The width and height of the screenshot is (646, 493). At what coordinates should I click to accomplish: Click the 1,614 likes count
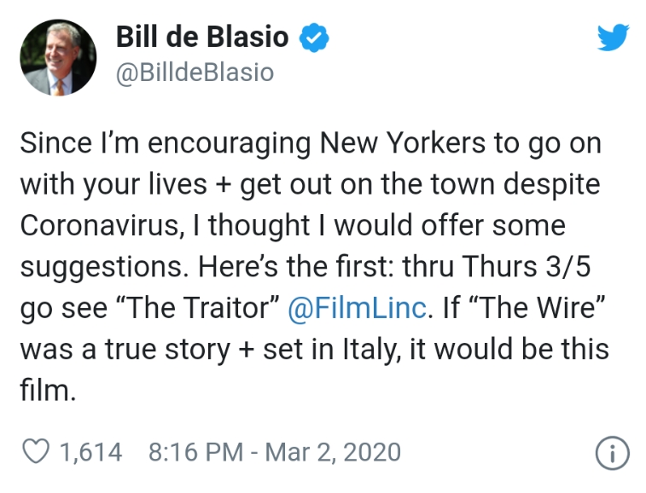click(91, 452)
